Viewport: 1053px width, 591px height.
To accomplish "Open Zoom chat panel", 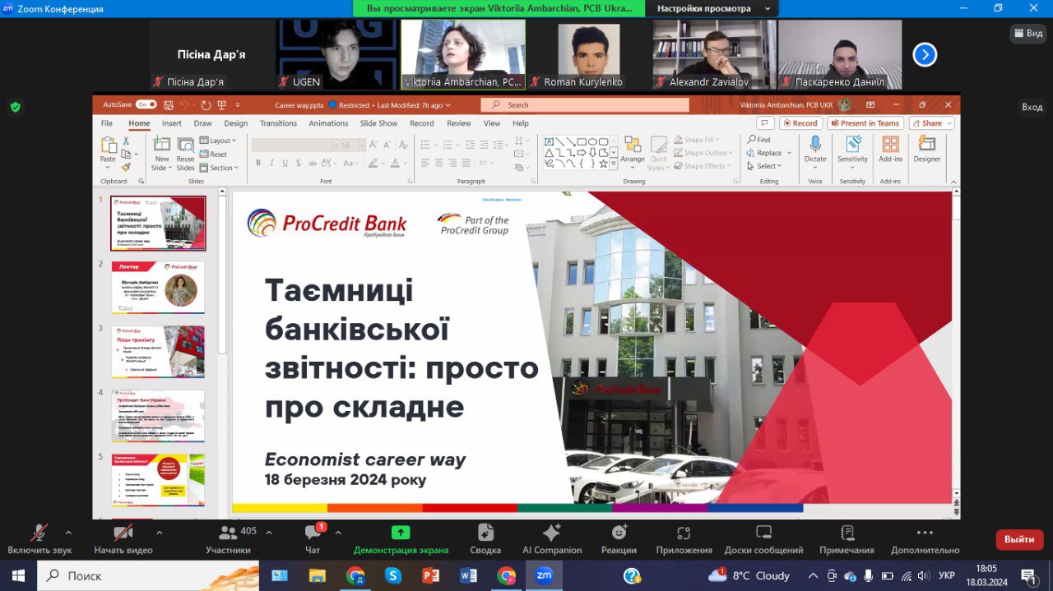I will pyautogui.click(x=313, y=539).
